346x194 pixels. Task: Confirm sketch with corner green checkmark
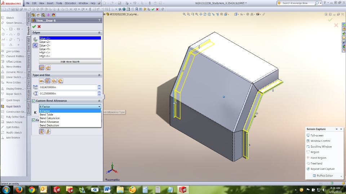(330, 20)
